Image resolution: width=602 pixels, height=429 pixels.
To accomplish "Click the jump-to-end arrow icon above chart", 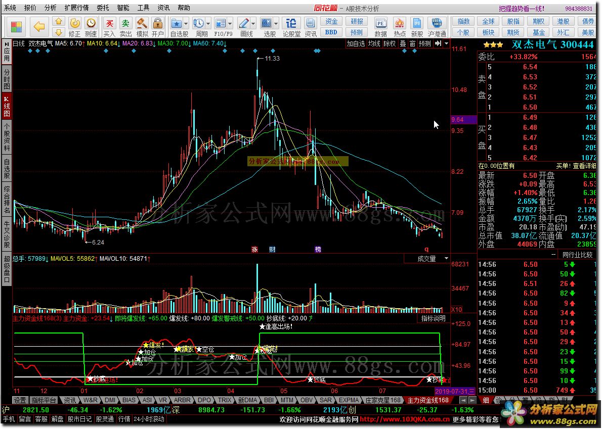I will tap(438, 43).
